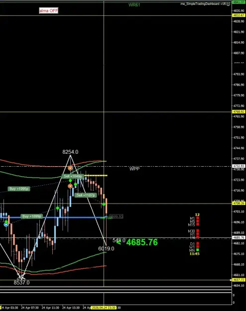Click the 24 Apr 15:30 time label
The image size is (246, 311).
point(71,308)
